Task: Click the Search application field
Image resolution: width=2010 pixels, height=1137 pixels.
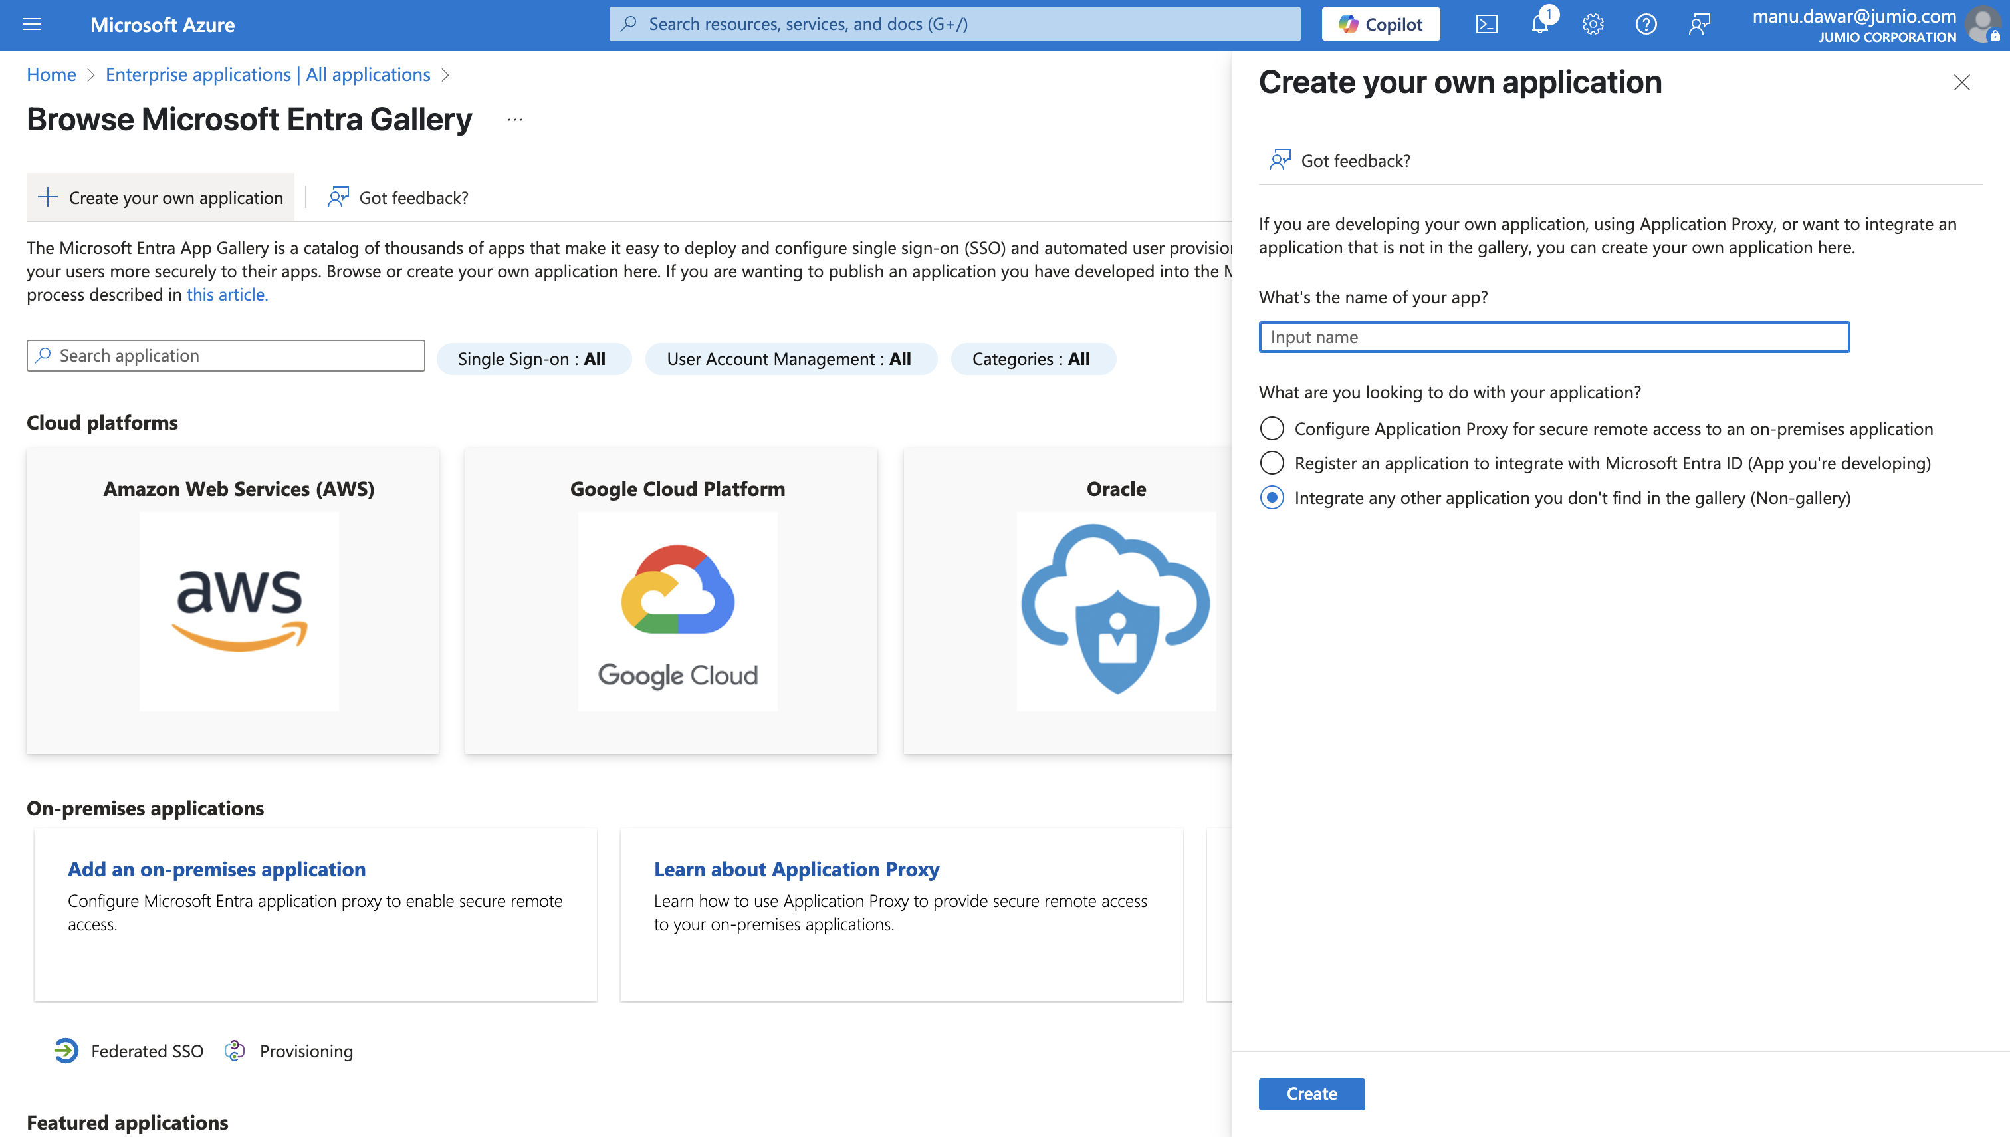Action: point(225,356)
